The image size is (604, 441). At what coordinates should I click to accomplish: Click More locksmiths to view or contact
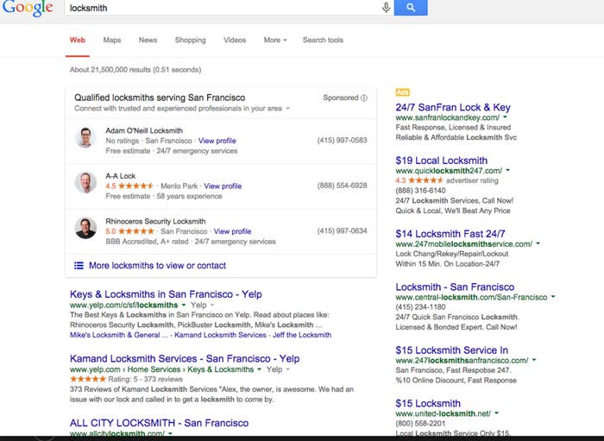click(157, 265)
